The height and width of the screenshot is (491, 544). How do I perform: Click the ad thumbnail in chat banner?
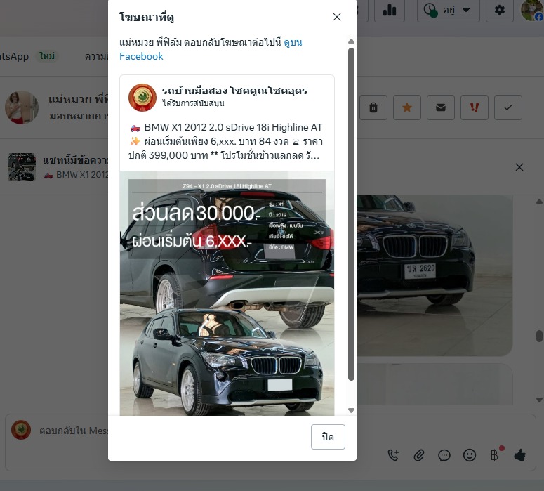tap(22, 167)
